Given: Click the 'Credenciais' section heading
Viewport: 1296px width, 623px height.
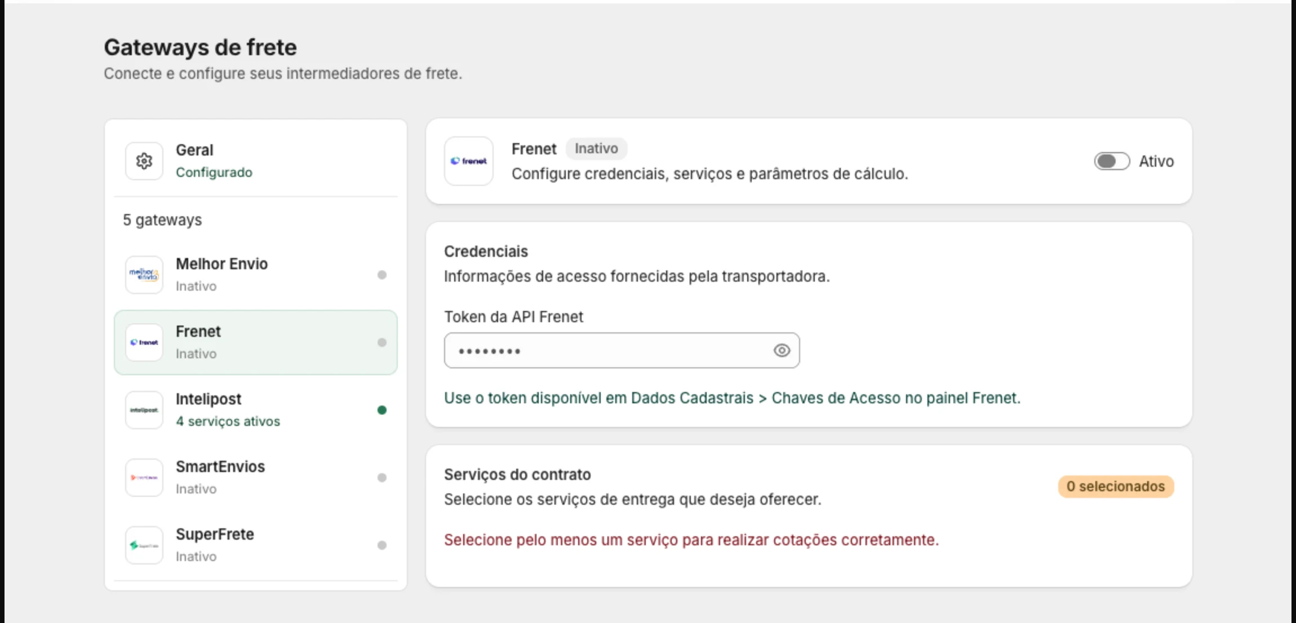Looking at the screenshot, I should pyautogui.click(x=486, y=252).
